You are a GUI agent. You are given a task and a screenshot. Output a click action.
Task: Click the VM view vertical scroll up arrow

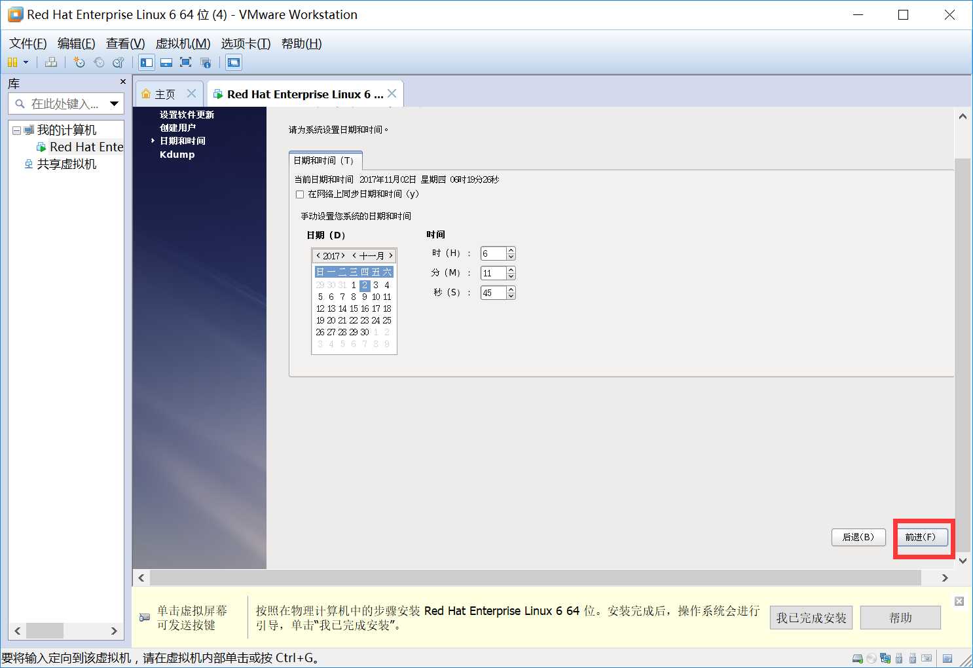tap(963, 117)
